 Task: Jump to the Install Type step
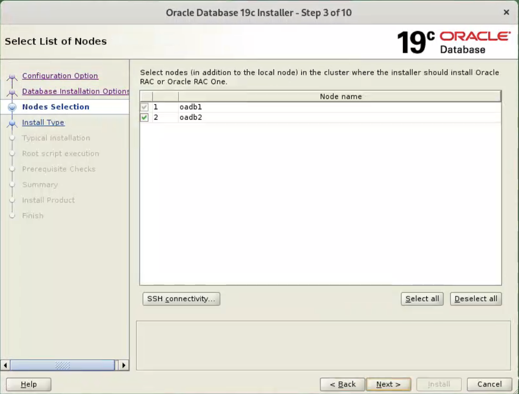pos(43,122)
